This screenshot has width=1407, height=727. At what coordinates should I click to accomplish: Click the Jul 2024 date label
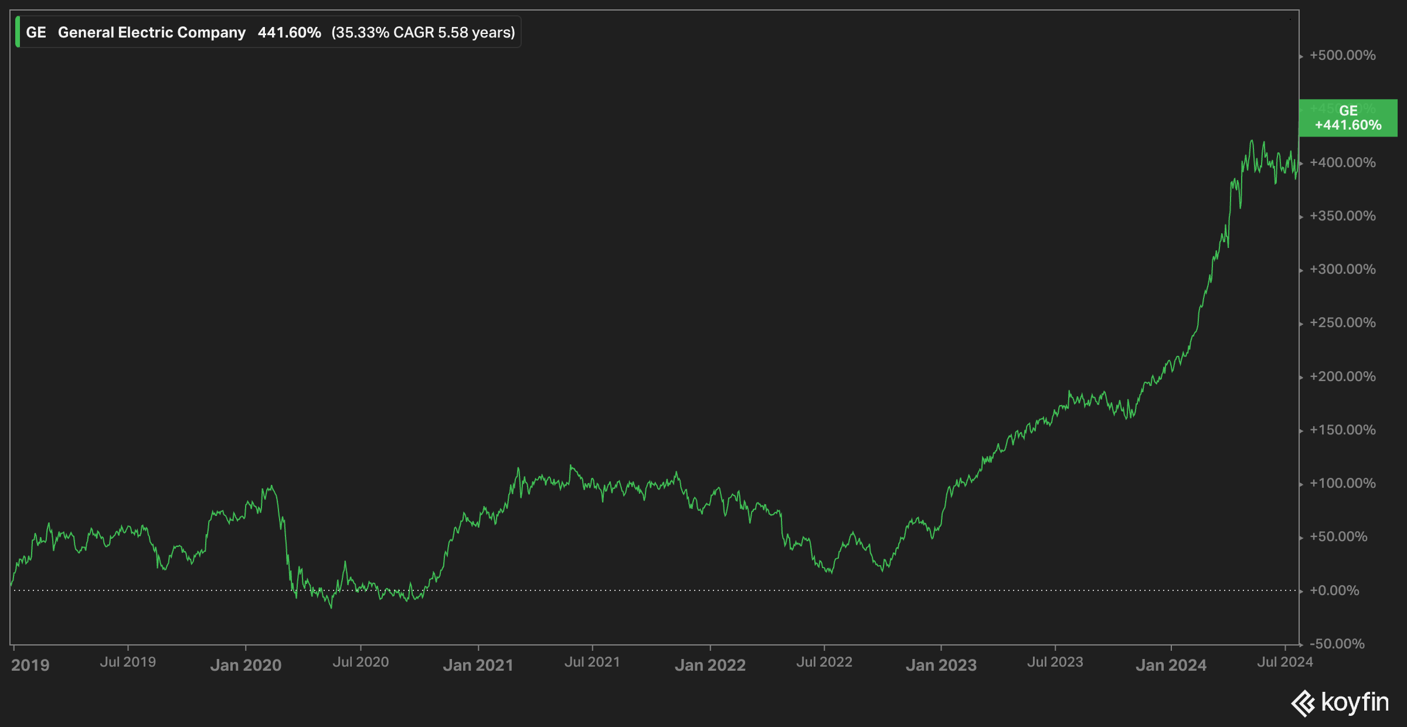[1284, 662]
